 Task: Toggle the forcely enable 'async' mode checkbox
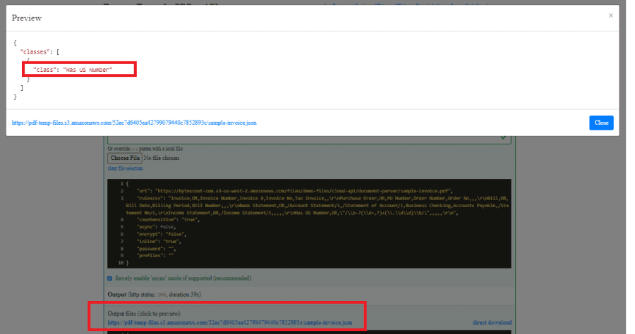110,278
